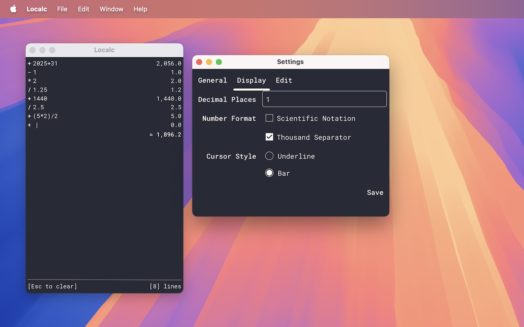Select the Display settings tab

coord(251,80)
